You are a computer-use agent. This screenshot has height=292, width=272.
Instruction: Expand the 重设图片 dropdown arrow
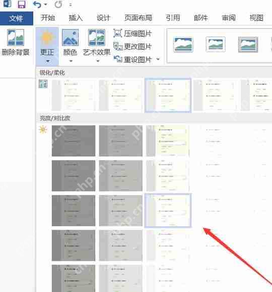pos(158,59)
